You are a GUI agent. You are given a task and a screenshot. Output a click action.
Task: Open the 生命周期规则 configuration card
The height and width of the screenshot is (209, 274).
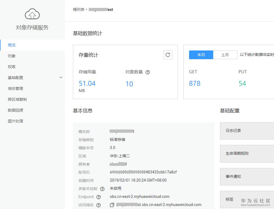(247, 154)
